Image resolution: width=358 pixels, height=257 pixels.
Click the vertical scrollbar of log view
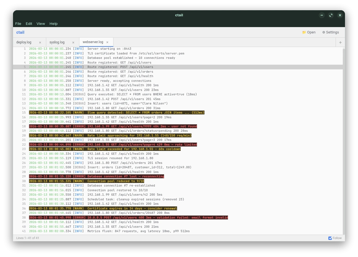tap(344, 141)
